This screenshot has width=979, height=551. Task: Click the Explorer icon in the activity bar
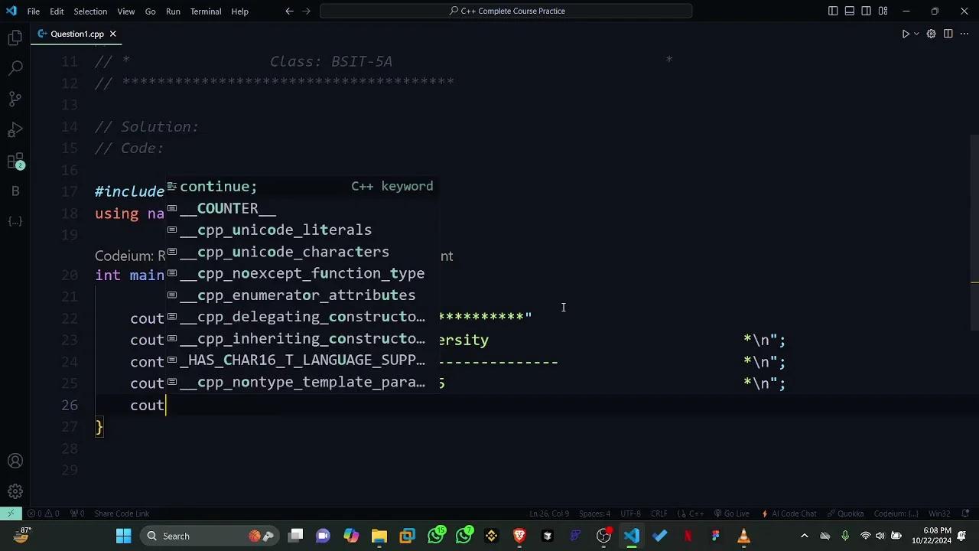(x=15, y=37)
